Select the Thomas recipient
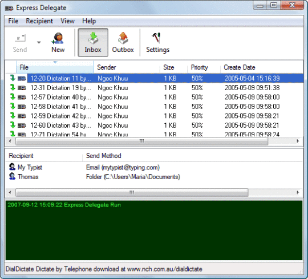This screenshot has width=308, height=279. (28, 177)
